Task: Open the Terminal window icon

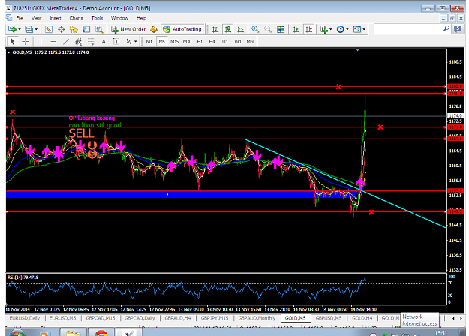Action: coord(86,29)
